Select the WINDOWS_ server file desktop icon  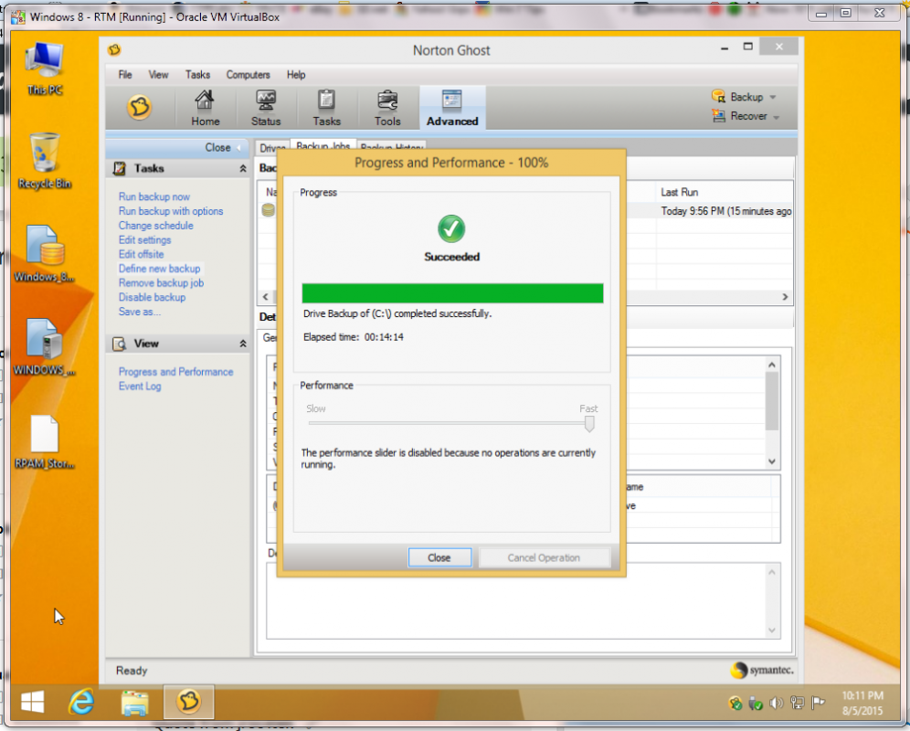pos(45,347)
